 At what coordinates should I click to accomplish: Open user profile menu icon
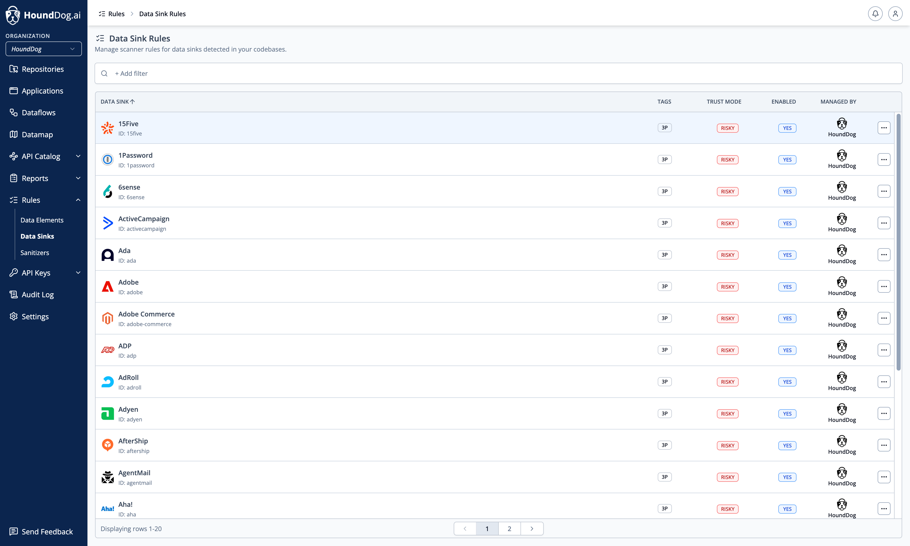895,14
